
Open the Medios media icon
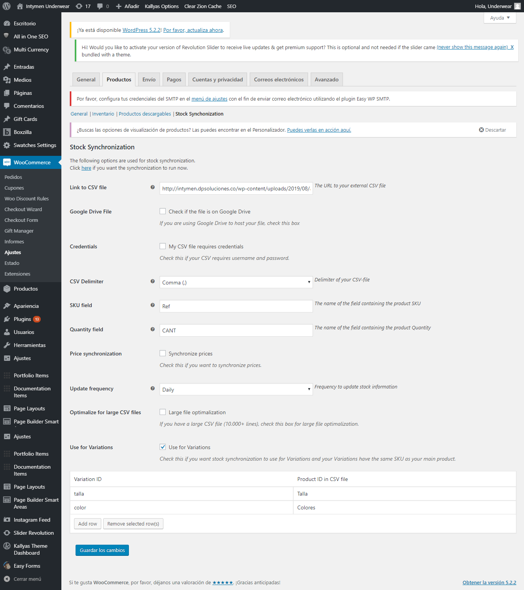point(7,80)
